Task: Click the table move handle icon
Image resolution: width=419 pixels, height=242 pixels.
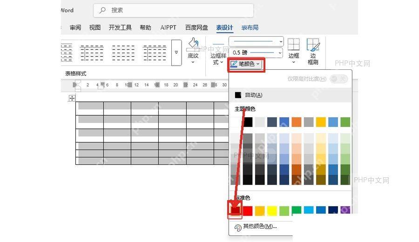Action: click(72, 98)
